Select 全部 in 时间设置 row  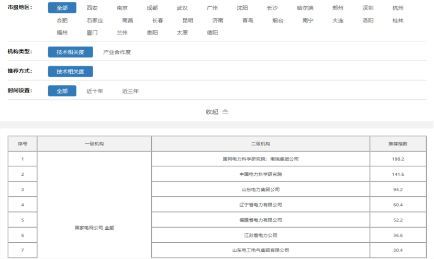click(x=62, y=91)
